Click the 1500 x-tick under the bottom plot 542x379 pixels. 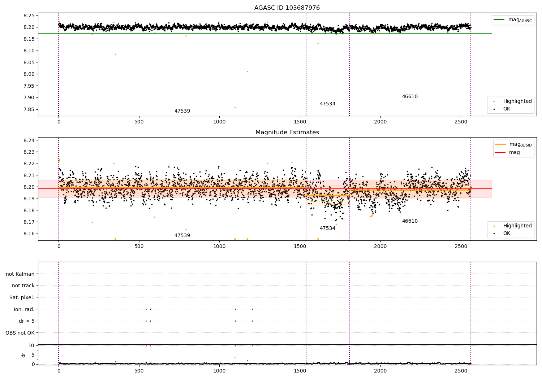pyautogui.click(x=300, y=371)
